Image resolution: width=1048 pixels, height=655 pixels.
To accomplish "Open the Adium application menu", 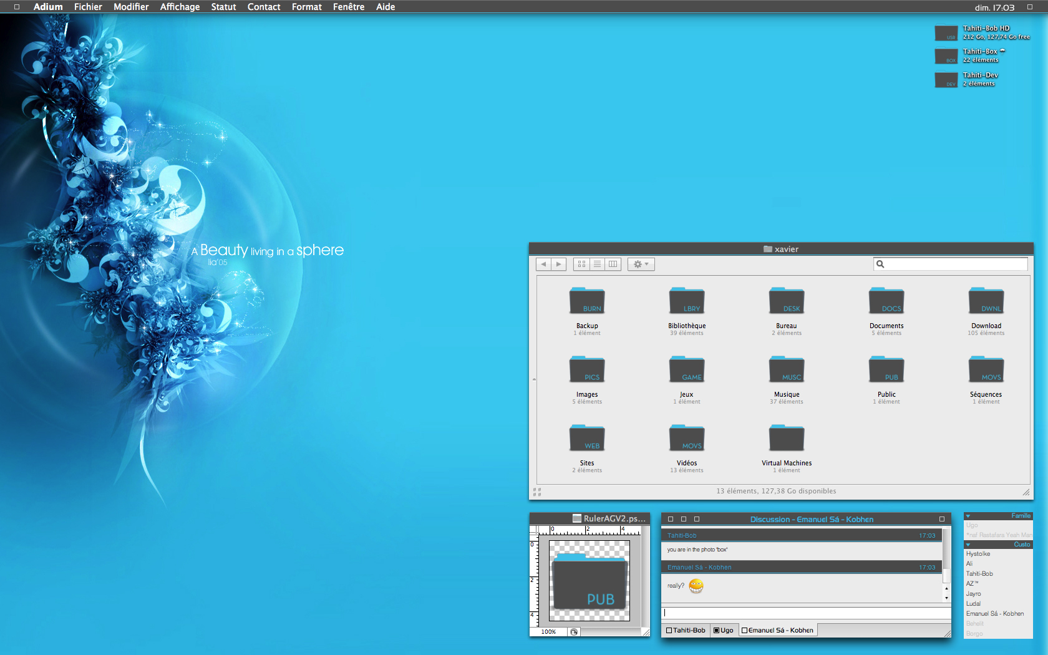I will [x=48, y=7].
